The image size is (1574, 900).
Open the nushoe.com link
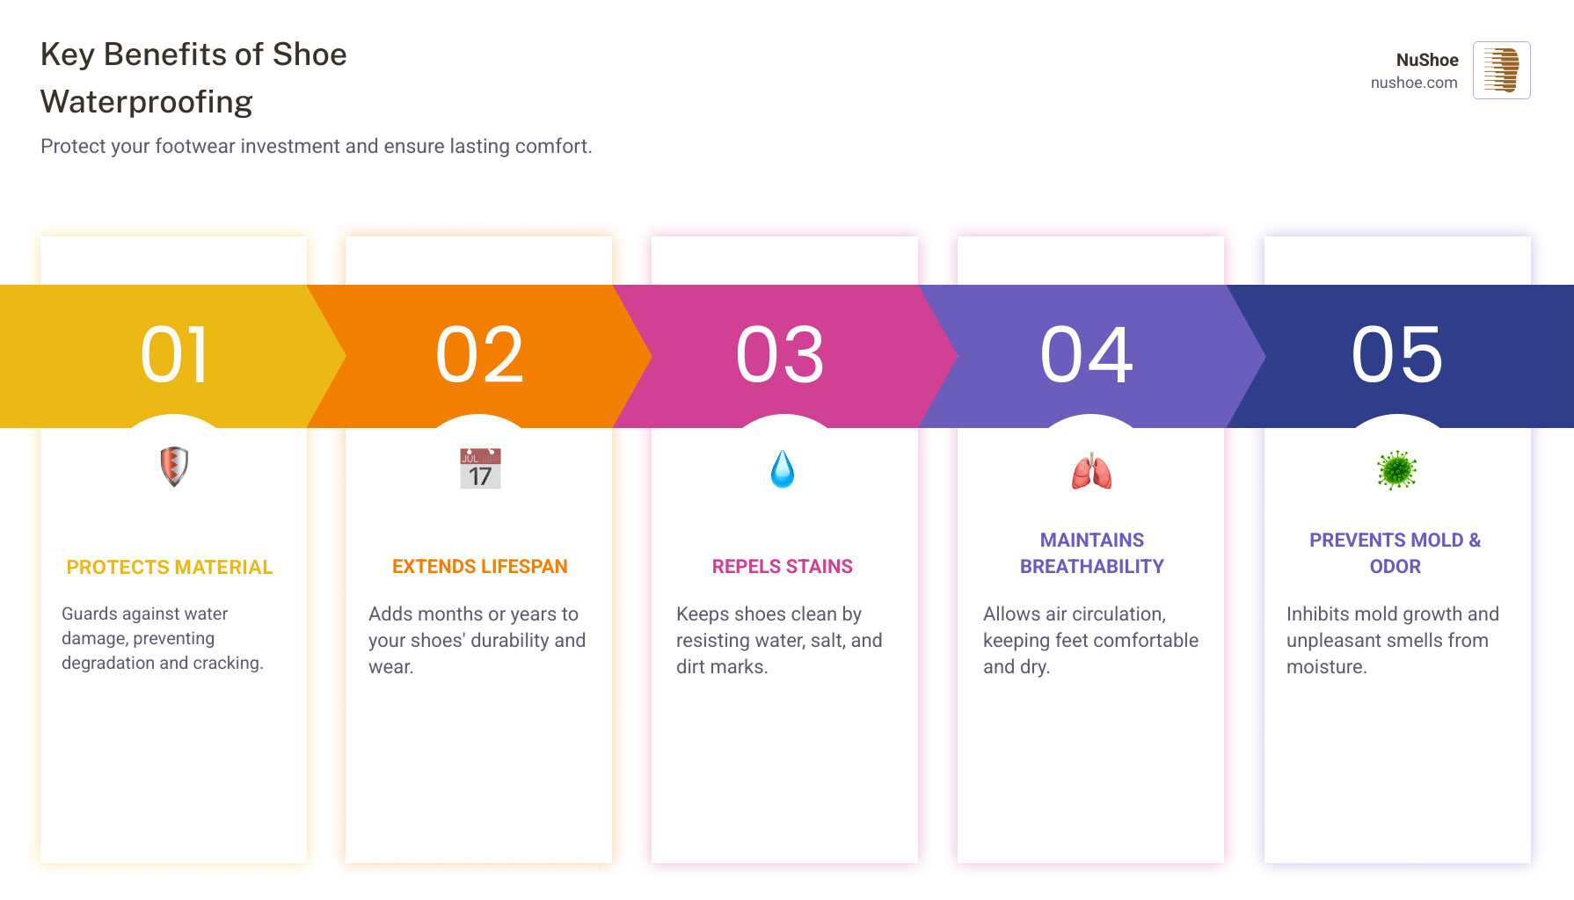(1413, 83)
